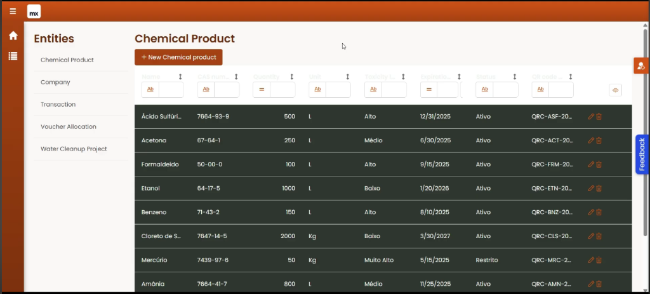650x294 pixels.
Task: Delete the Acetona row
Action: coord(599,140)
